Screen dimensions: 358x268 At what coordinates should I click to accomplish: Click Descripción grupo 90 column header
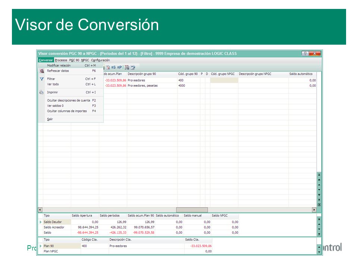152,74
